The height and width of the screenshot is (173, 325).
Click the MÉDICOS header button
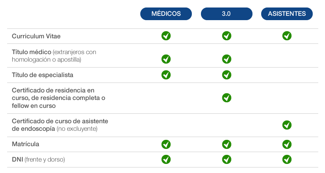click(x=166, y=14)
